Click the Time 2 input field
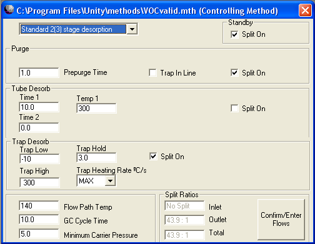Screen dimensions: 315x244 pyautogui.click(x=39, y=127)
